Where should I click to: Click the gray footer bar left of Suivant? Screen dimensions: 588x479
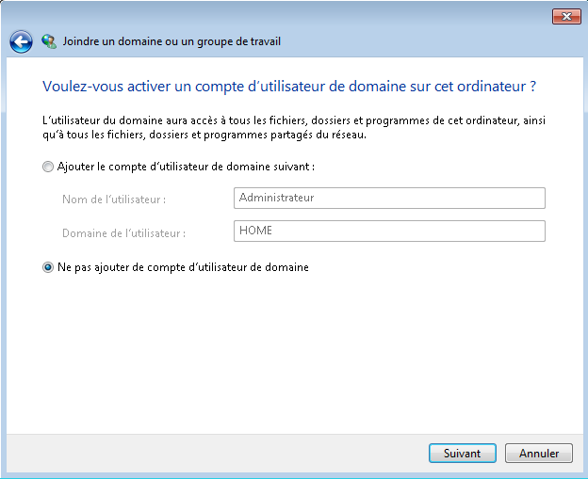(218, 454)
